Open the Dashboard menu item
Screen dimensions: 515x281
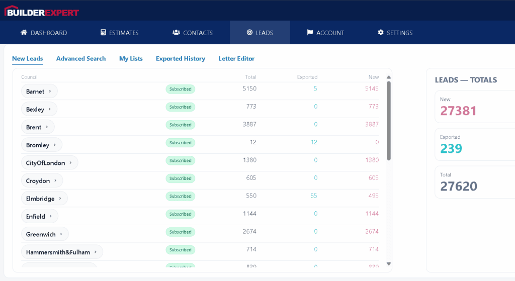point(44,33)
